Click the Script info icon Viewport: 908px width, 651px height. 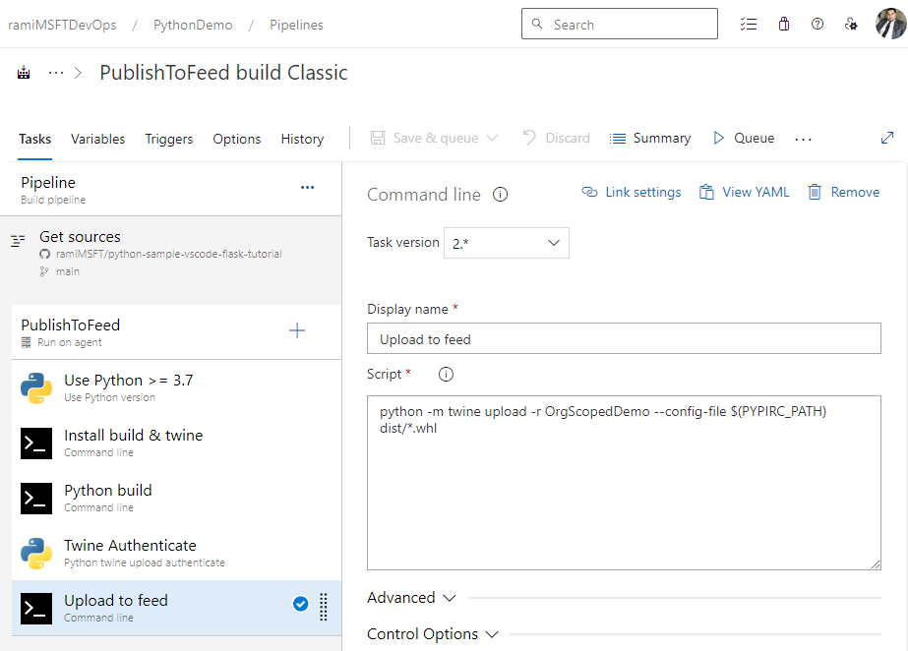tap(446, 375)
